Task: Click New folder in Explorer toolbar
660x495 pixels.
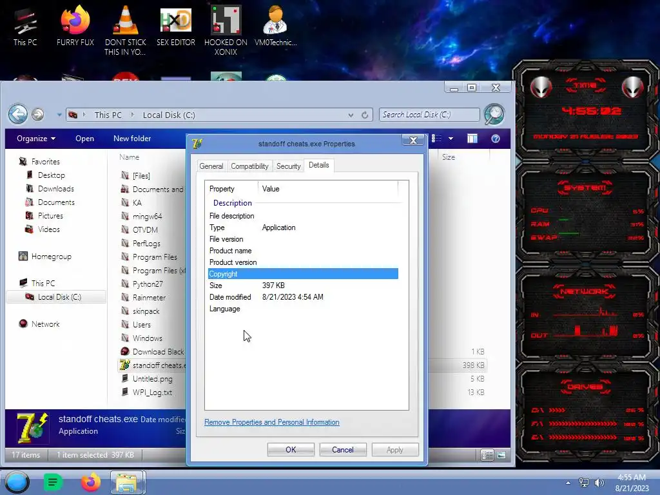Action: point(132,139)
